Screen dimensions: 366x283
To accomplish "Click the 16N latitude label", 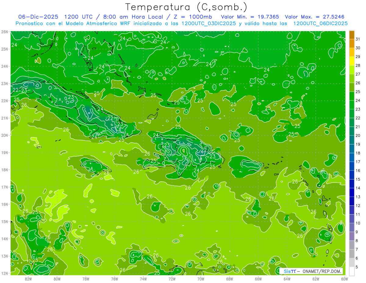I will click(x=4, y=204).
